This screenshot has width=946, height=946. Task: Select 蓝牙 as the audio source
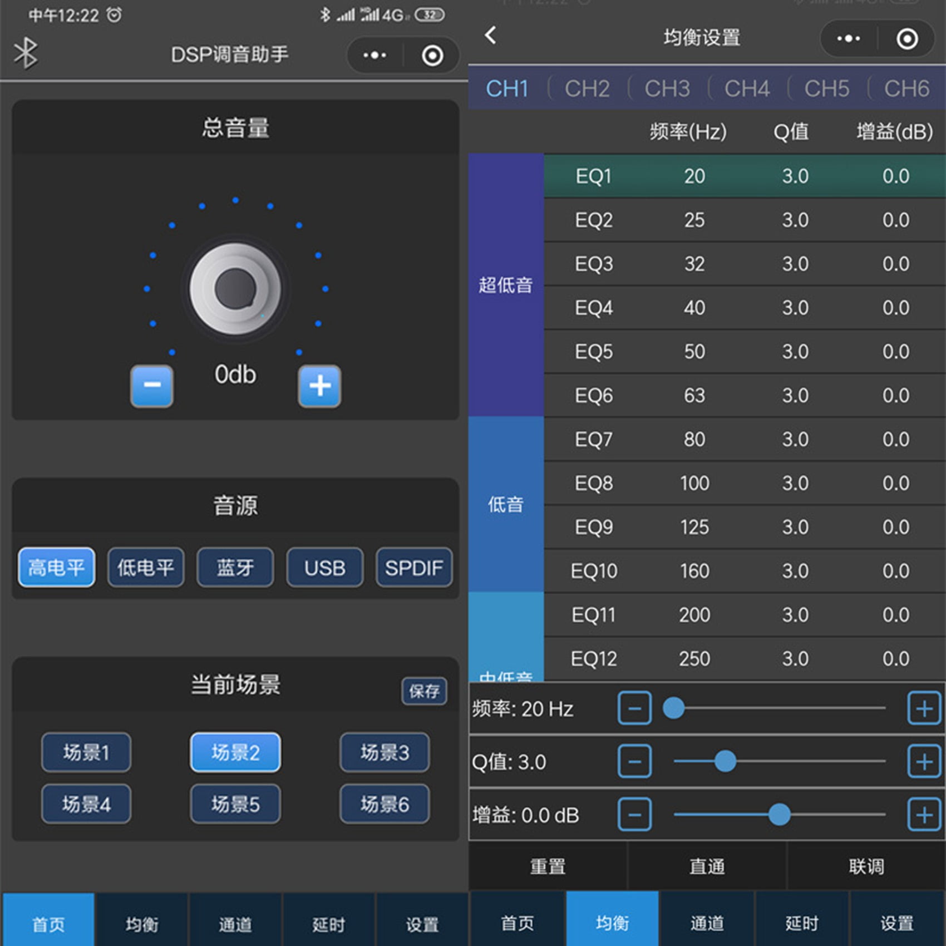pyautogui.click(x=235, y=568)
